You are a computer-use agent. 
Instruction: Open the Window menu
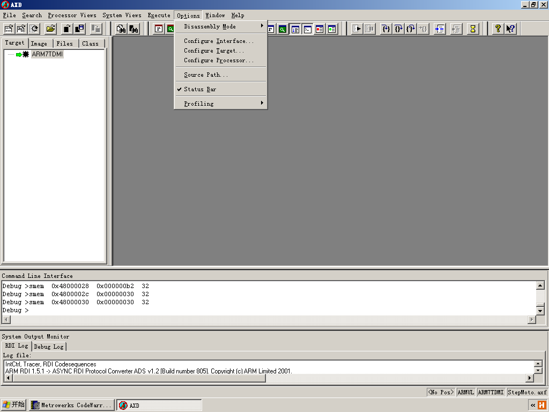[x=215, y=16]
